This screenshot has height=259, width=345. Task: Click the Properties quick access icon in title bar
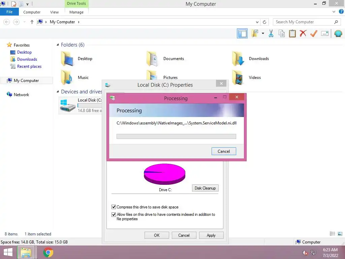pyautogui.click(x=13, y=4)
